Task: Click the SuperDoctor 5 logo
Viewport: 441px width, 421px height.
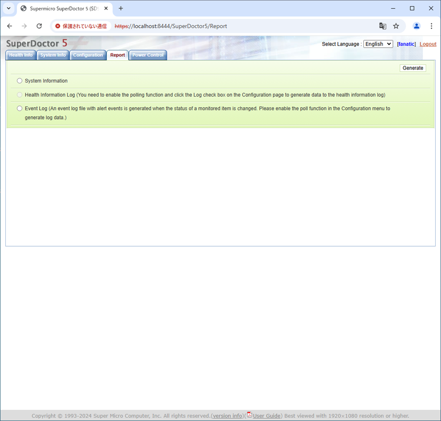Action: (37, 44)
